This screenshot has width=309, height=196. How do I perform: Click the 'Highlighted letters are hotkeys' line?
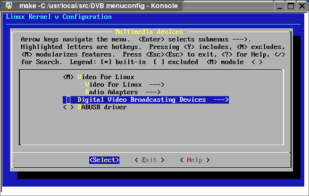[153, 47]
